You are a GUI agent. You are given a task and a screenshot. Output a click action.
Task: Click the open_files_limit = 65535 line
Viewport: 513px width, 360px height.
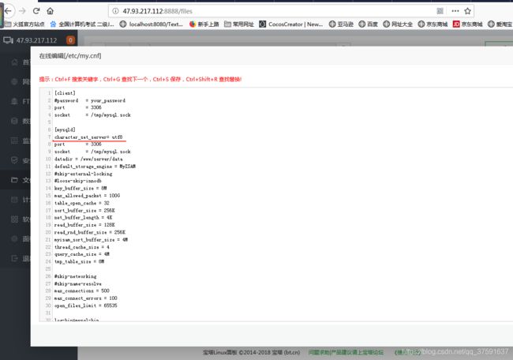(x=86, y=306)
